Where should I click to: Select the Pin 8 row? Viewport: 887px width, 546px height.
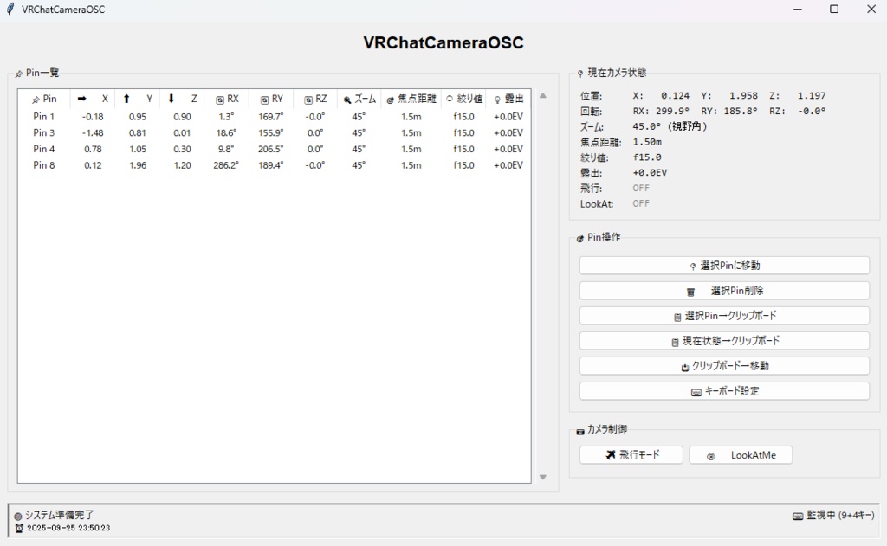[275, 165]
